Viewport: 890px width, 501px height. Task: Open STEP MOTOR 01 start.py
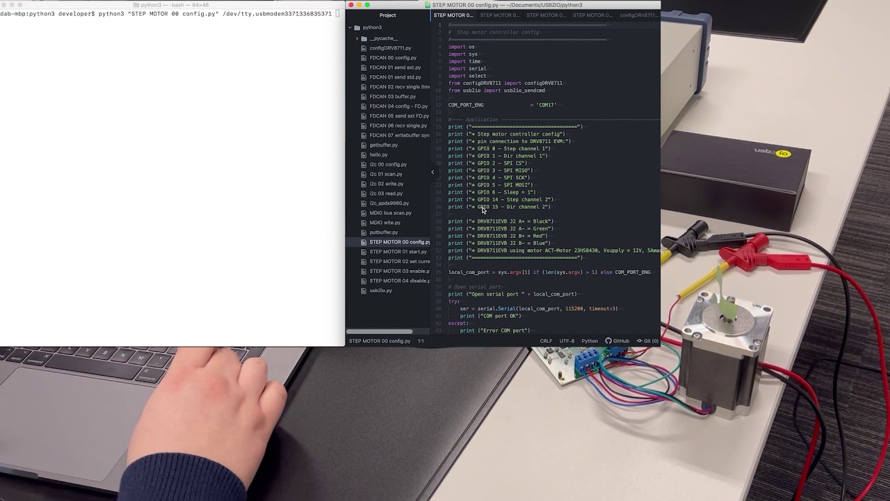click(x=398, y=252)
